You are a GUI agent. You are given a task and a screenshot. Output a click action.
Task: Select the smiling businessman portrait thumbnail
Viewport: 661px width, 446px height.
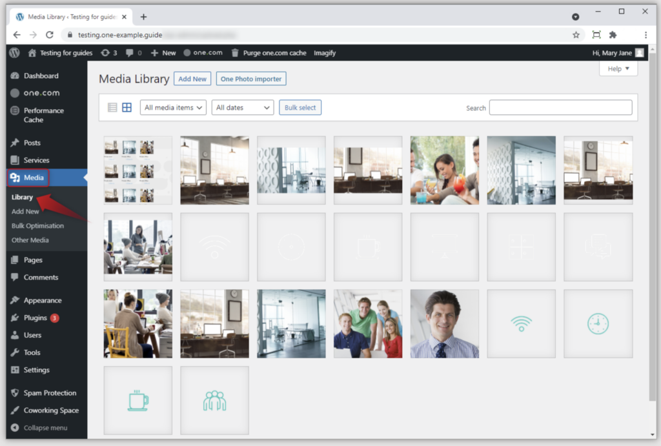[x=444, y=323]
